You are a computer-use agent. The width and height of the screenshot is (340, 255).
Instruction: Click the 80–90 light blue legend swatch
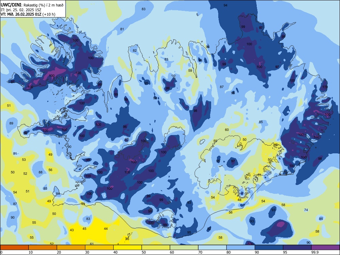(x=241, y=248)
